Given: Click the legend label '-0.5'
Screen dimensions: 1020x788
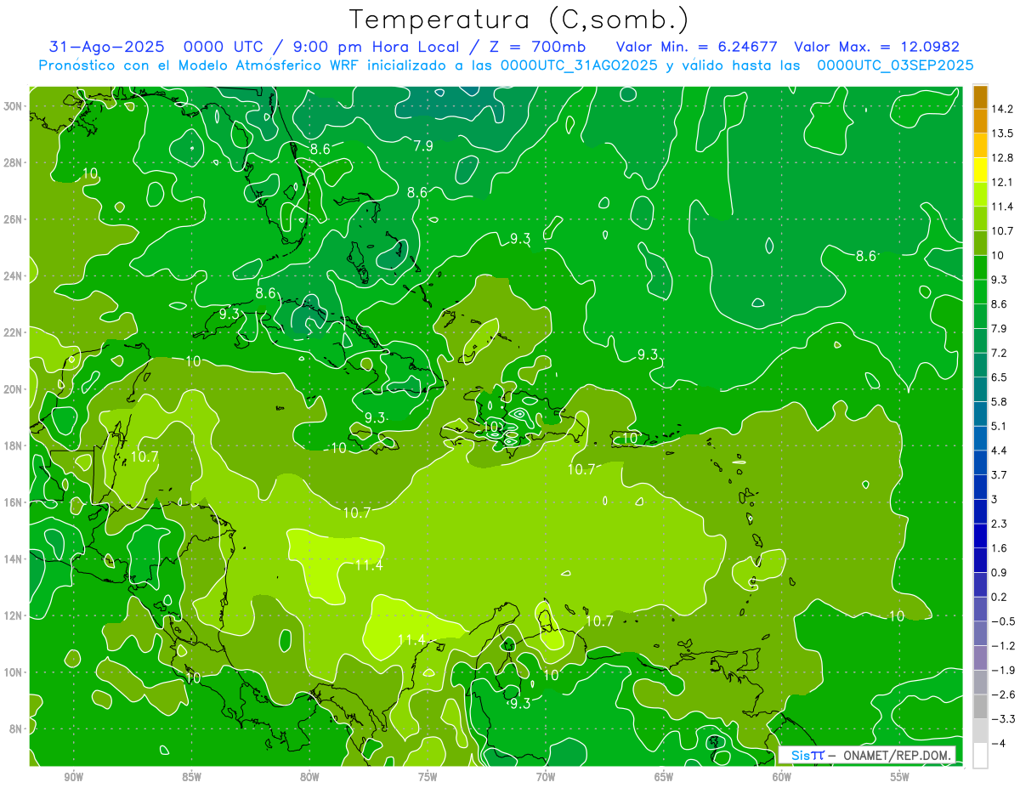Looking at the screenshot, I should (x=1002, y=621).
